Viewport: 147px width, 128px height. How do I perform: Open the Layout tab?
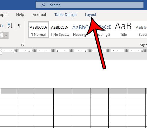[91, 15]
